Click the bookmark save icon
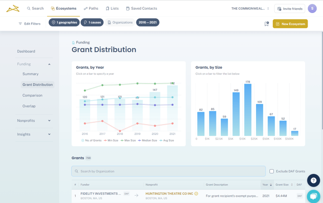 [266, 24]
